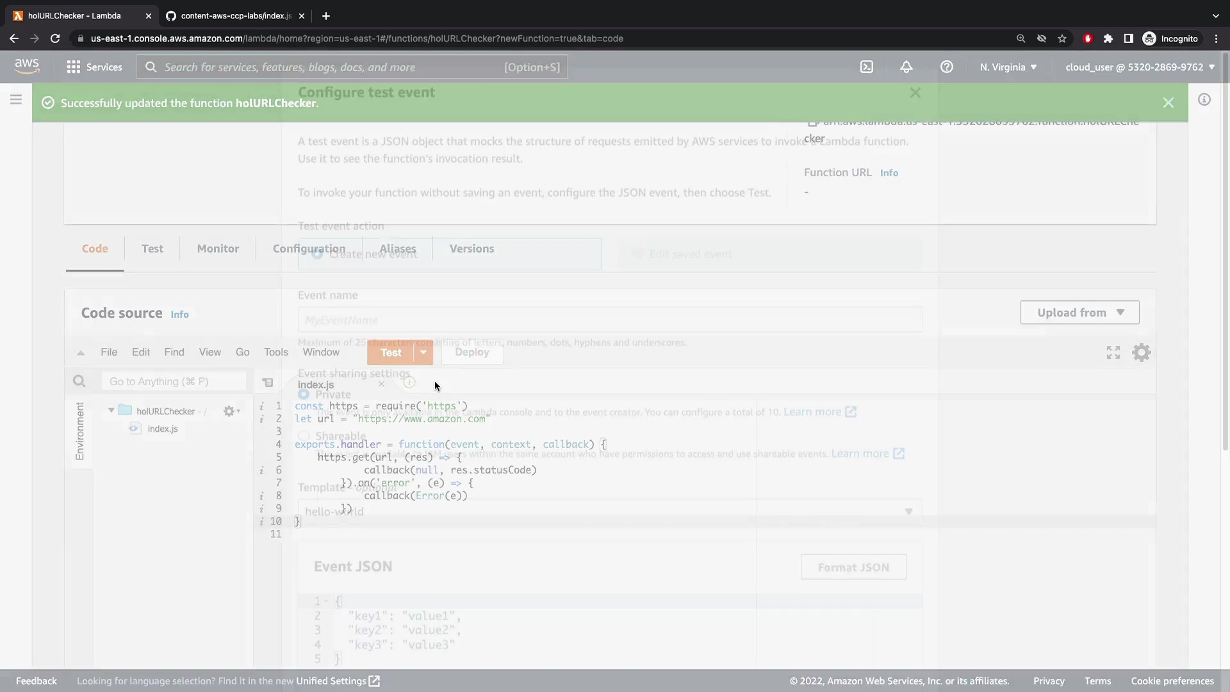This screenshot has height=692, width=1230.
Task: Select the Private event sharing option
Action: (x=304, y=395)
